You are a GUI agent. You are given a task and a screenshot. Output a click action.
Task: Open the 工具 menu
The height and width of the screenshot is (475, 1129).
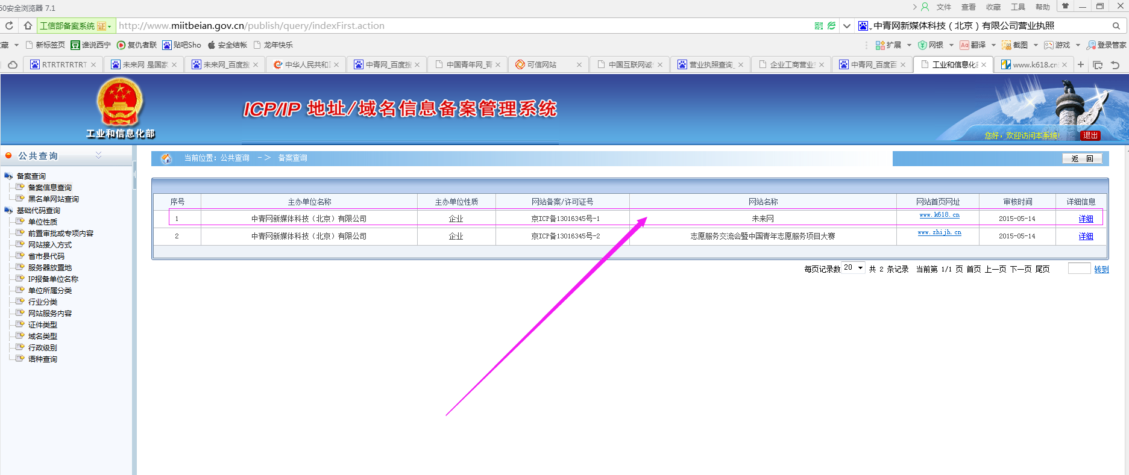(1017, 7)
